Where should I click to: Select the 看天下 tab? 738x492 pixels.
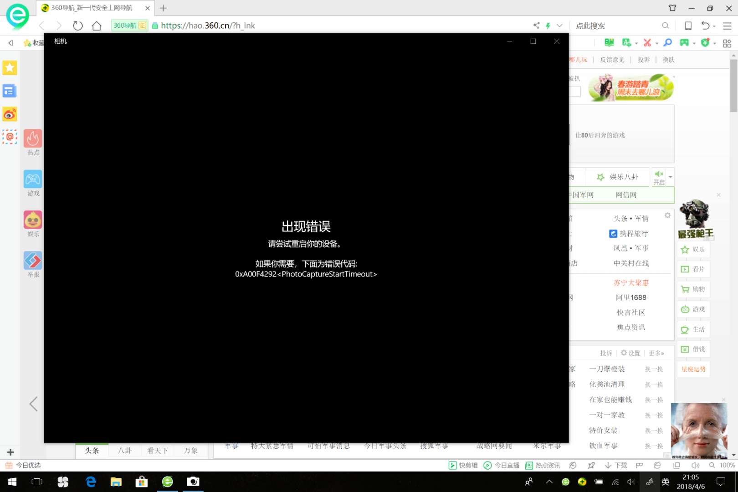[158, 451]
